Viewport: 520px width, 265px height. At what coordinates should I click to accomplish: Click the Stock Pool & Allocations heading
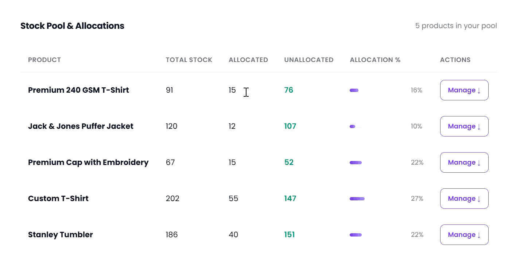coord(72,26)
